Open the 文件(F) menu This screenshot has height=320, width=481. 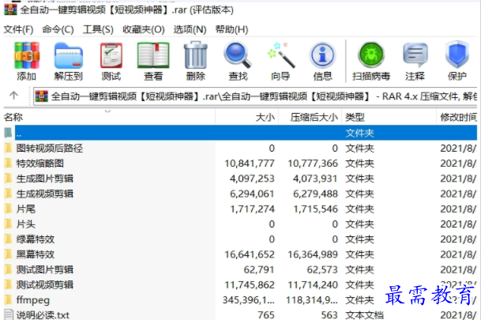(18, 29)
